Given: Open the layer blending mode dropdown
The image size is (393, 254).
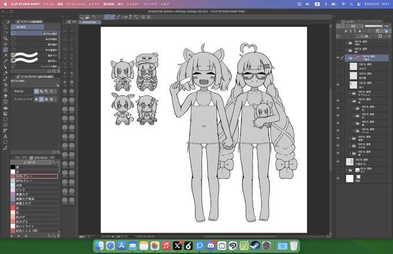Looking at the screenshot, I should [354, 26].
